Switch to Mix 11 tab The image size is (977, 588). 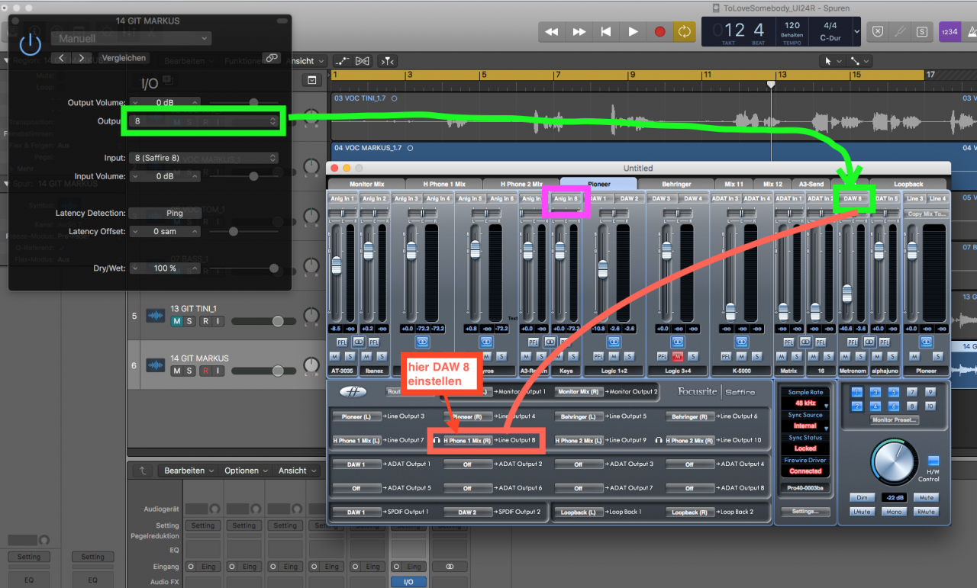tap(734, 184)
